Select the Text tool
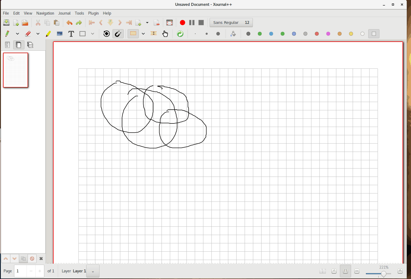This screenshot has width=411, height=279. (71, 34)
